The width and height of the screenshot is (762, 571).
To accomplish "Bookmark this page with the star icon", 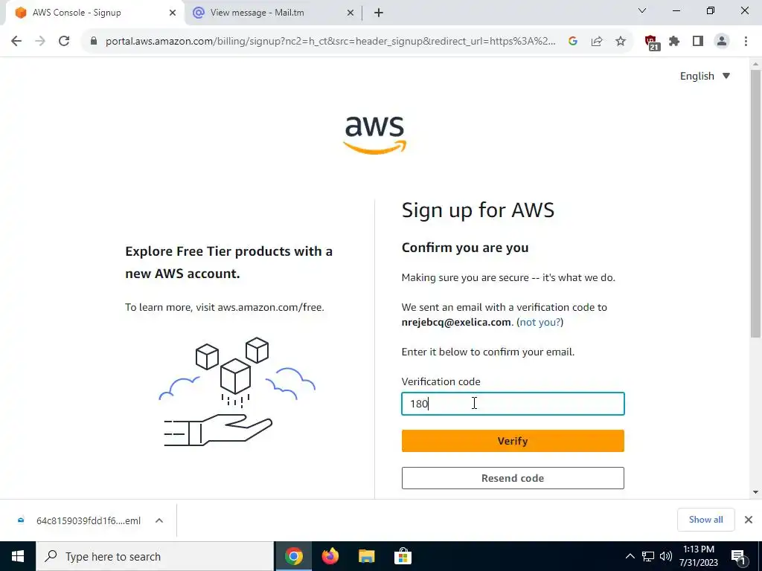I will pos(620,42).
